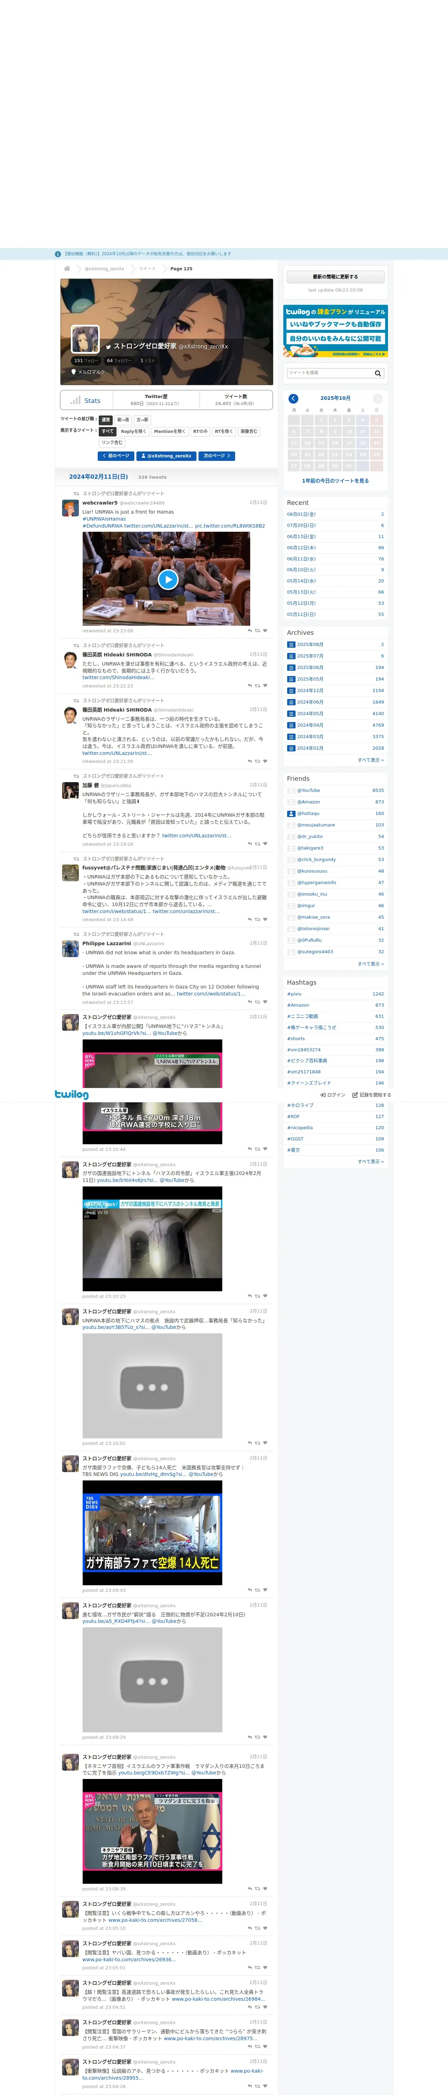Expand すべて表示 under Hashtags
Viewport: 448px width, 2095px height.
[371, 1161]
